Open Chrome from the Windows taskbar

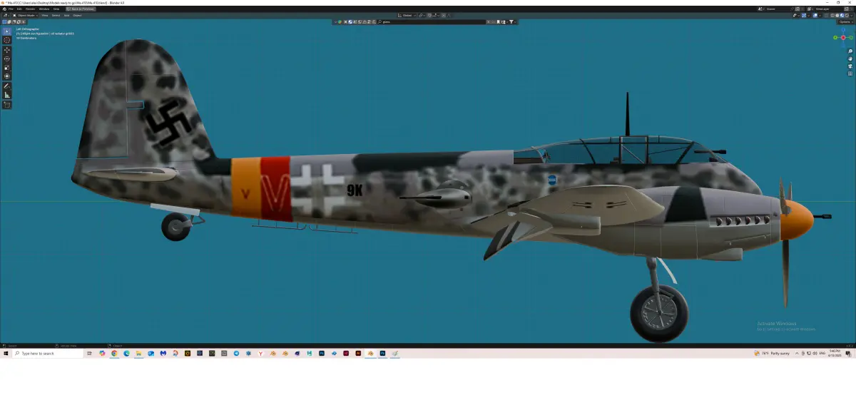pos(114,353)
